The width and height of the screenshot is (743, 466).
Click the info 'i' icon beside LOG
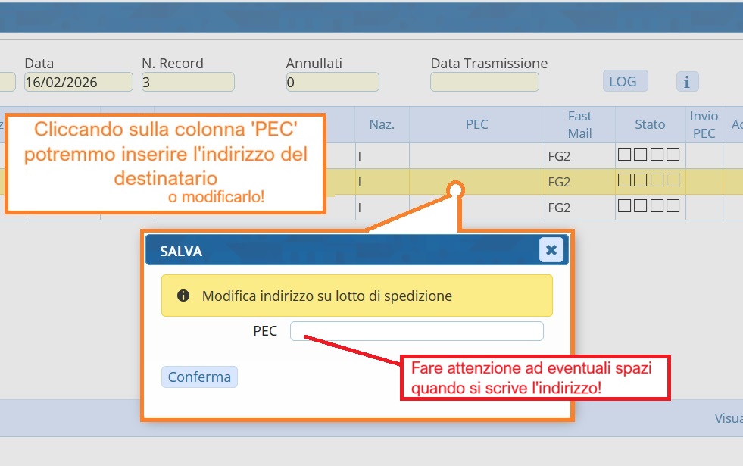(687, 82)
